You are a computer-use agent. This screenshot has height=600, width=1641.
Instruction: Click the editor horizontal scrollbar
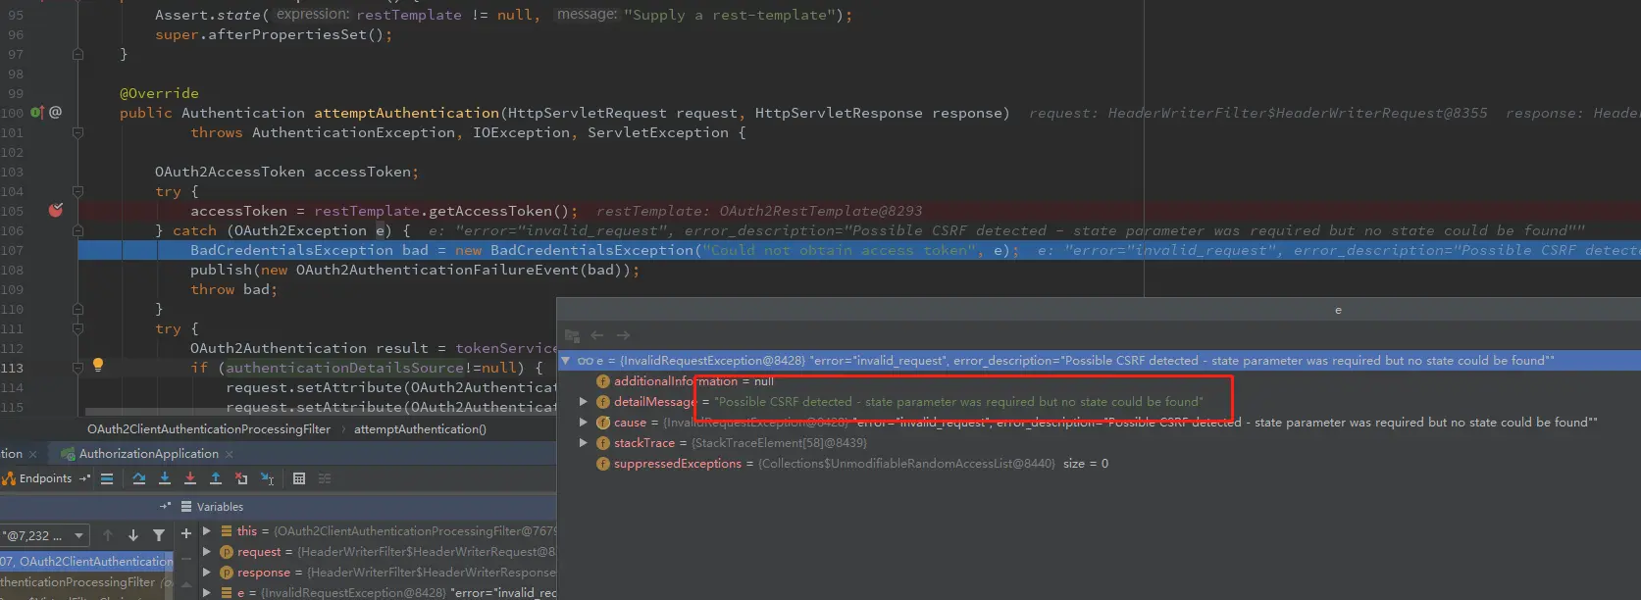point(321,412)
